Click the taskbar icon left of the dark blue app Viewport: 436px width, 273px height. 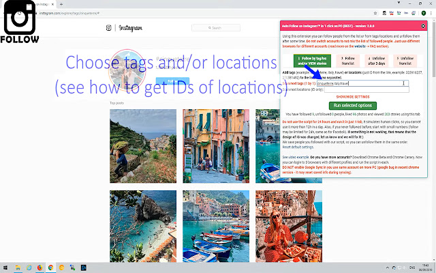click(73, 268)
